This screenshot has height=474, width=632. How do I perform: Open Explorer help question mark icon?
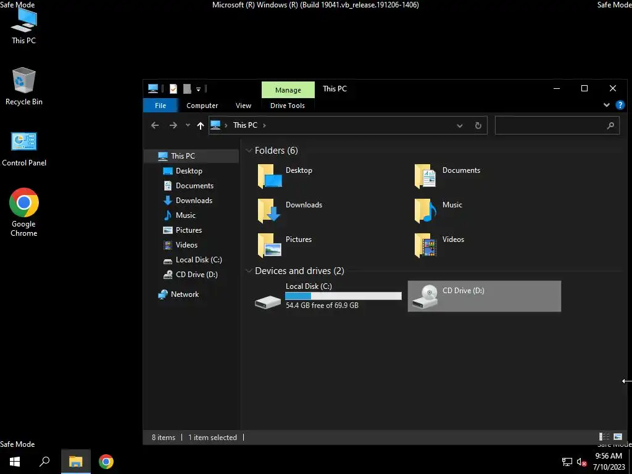pyautogui.click(x=620, y=105)
